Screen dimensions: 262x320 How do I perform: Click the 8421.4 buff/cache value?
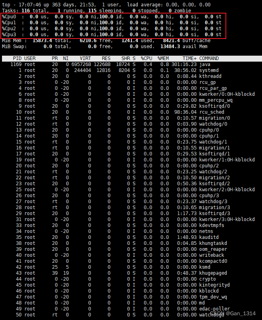[171, 41]
